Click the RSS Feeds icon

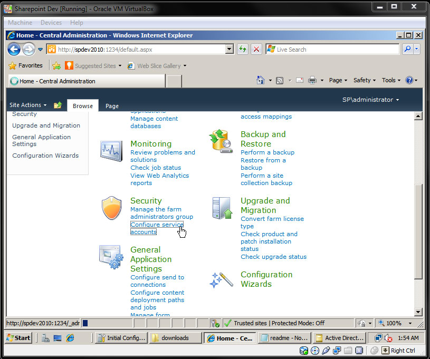pos(280,81)
